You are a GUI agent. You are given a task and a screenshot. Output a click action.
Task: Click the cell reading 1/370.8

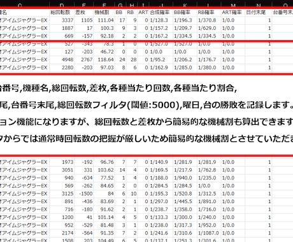tap(209, 20)
